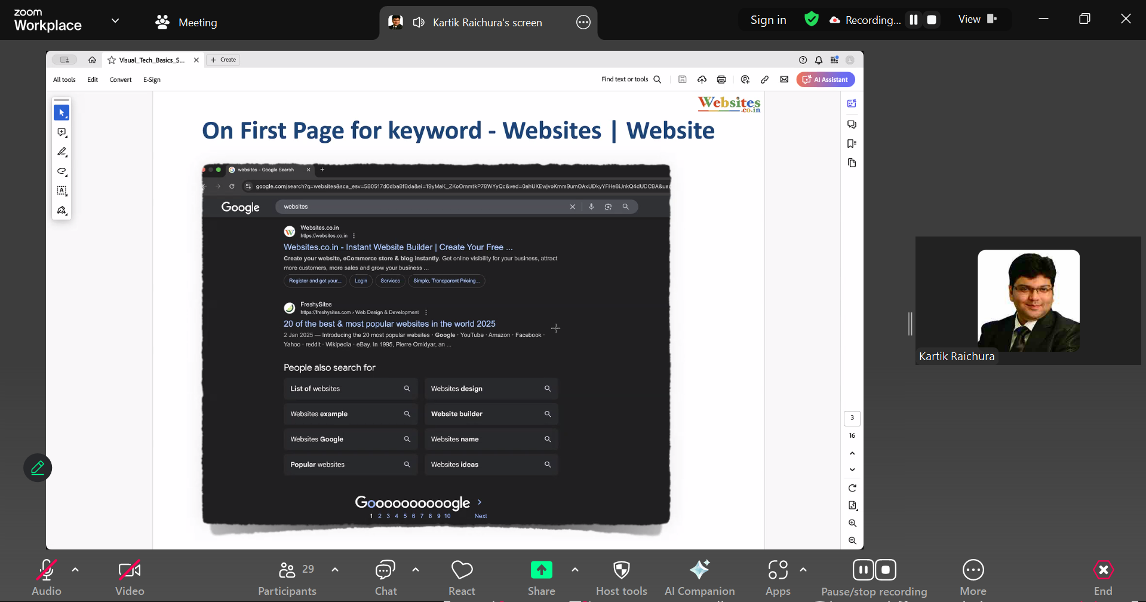
Task: Open Acrobat help question icon
Action: click(x=803, y=60)
